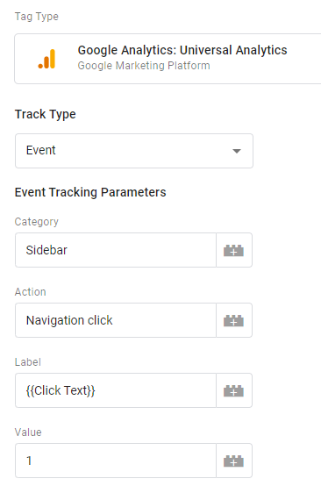Focus the Value field containing 1
The width and height of the screenshot is (321, 493).
116,461
